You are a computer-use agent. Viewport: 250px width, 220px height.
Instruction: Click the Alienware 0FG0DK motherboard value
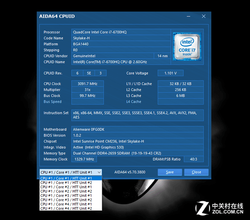(x=137, y=129)
